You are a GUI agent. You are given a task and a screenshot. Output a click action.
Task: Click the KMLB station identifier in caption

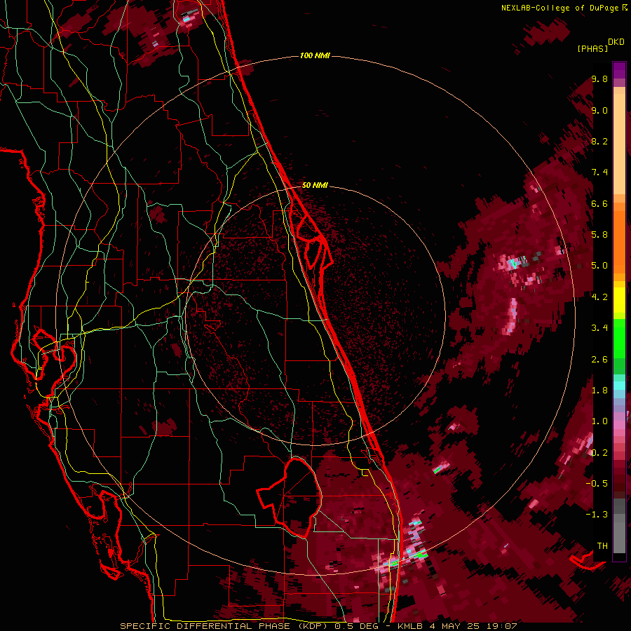pyautogui.click(x=412, y=626)
